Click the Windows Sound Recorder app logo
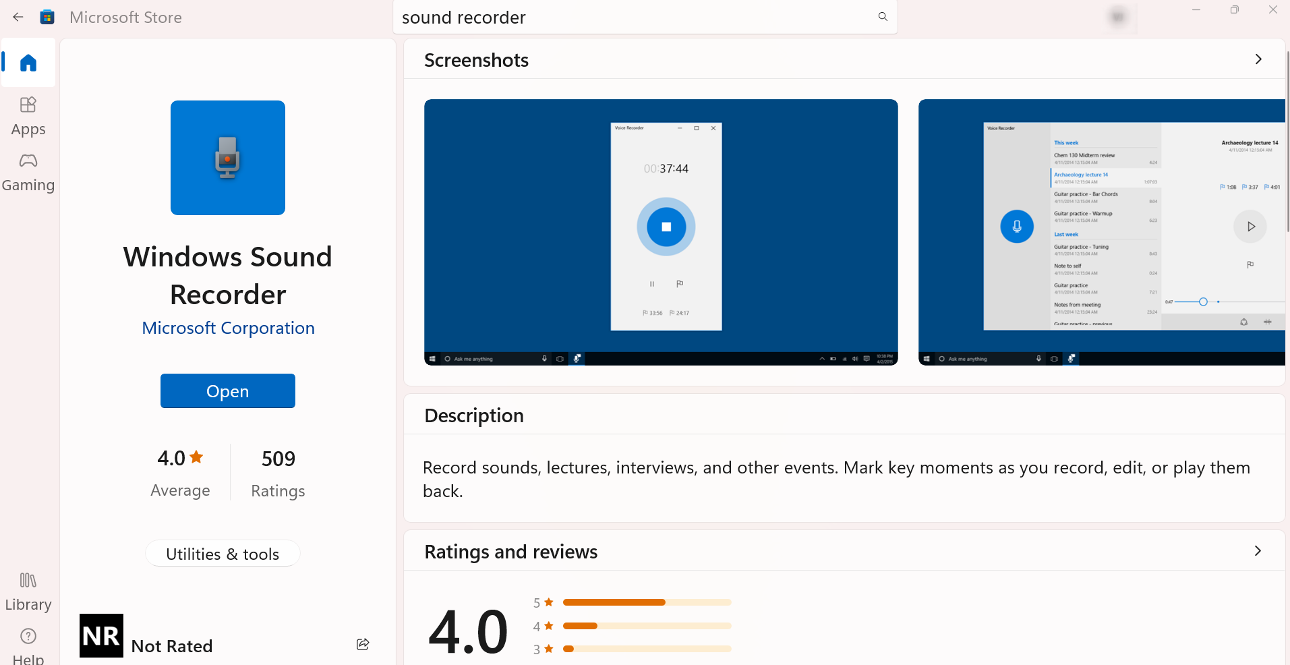The height and width of the screenshot is (665, 1290). coord(228,158)
